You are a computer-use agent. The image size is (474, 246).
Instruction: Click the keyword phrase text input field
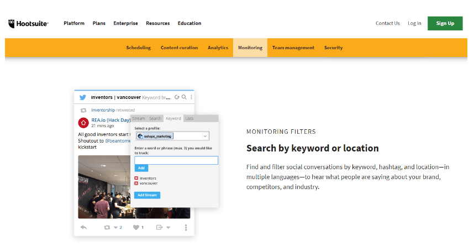[x=176, y=160]
